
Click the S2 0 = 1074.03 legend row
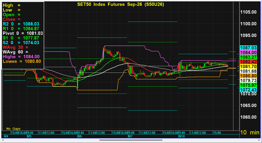tap(21, 43)
